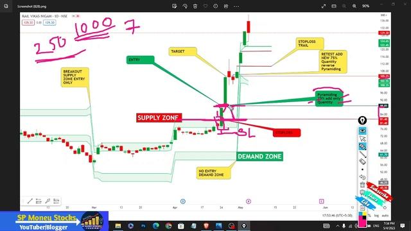The height and width of the screenshot is (231, 411).
Task: Select the highlighter tool in pen toolbar
Action: pyautogui.click(x=362, y=146)
